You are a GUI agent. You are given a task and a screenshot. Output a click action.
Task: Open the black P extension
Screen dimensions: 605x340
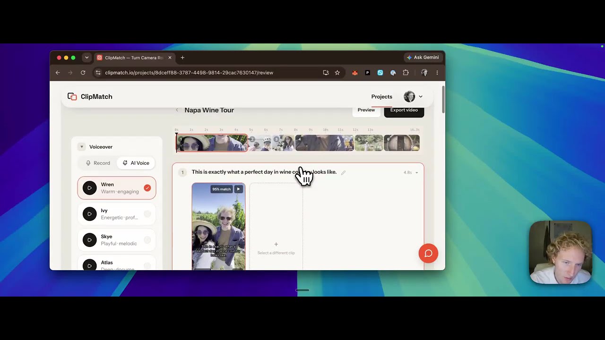367,73
